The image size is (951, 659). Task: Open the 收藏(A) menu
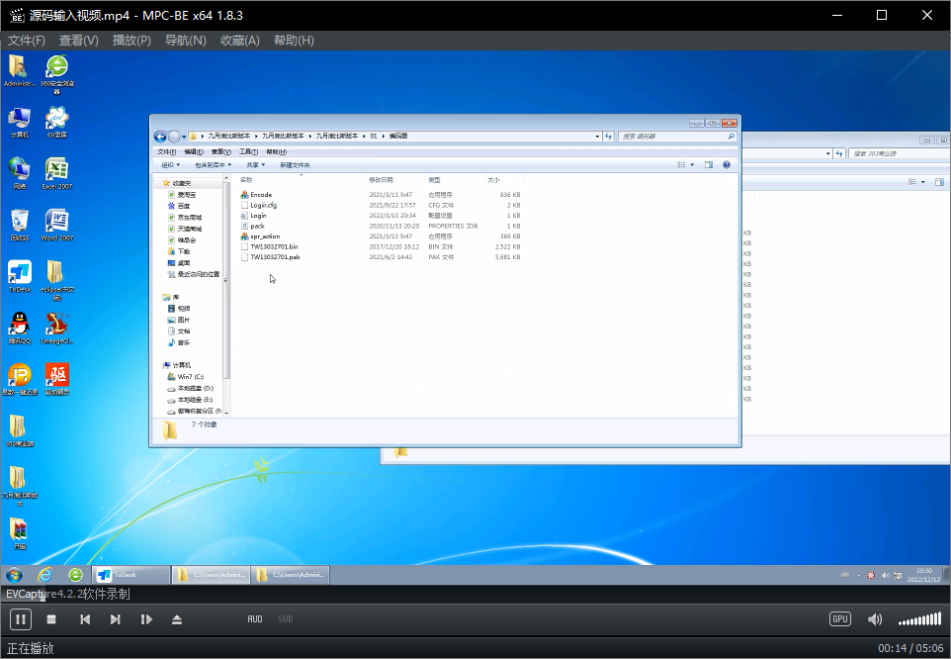240,40
